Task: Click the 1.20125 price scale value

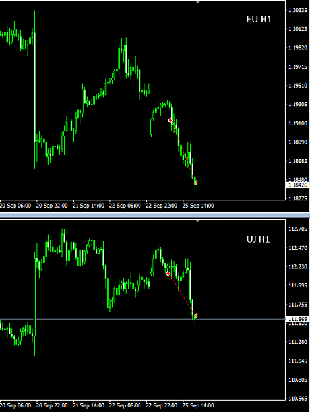Action: coord(297,29)
